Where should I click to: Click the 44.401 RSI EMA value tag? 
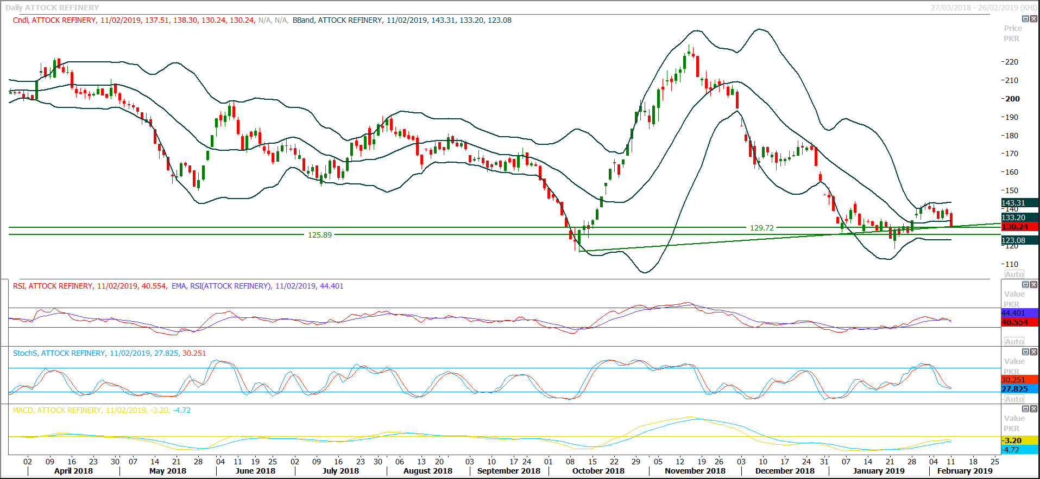1019,313
